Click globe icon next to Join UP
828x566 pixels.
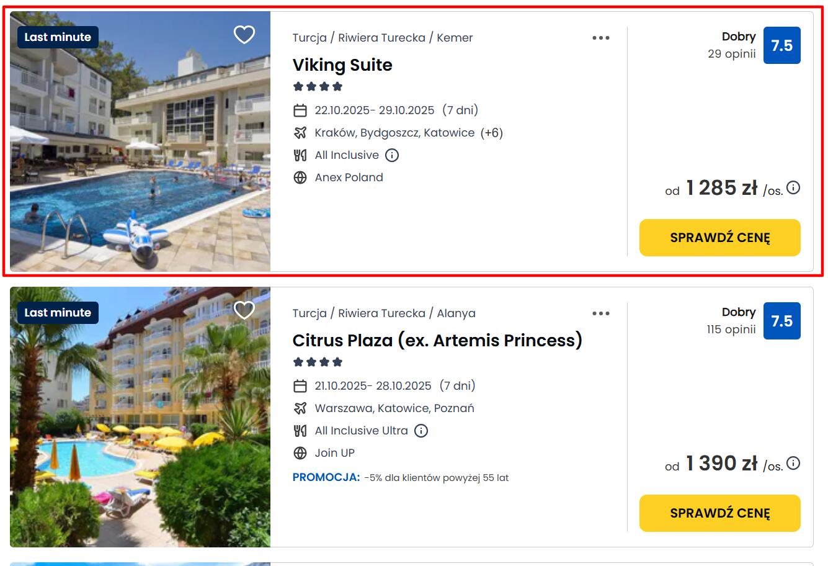pyautogui.click(x=300, y=453)
